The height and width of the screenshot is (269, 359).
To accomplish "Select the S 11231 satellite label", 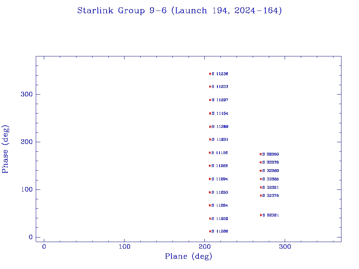I will (220, 139).
